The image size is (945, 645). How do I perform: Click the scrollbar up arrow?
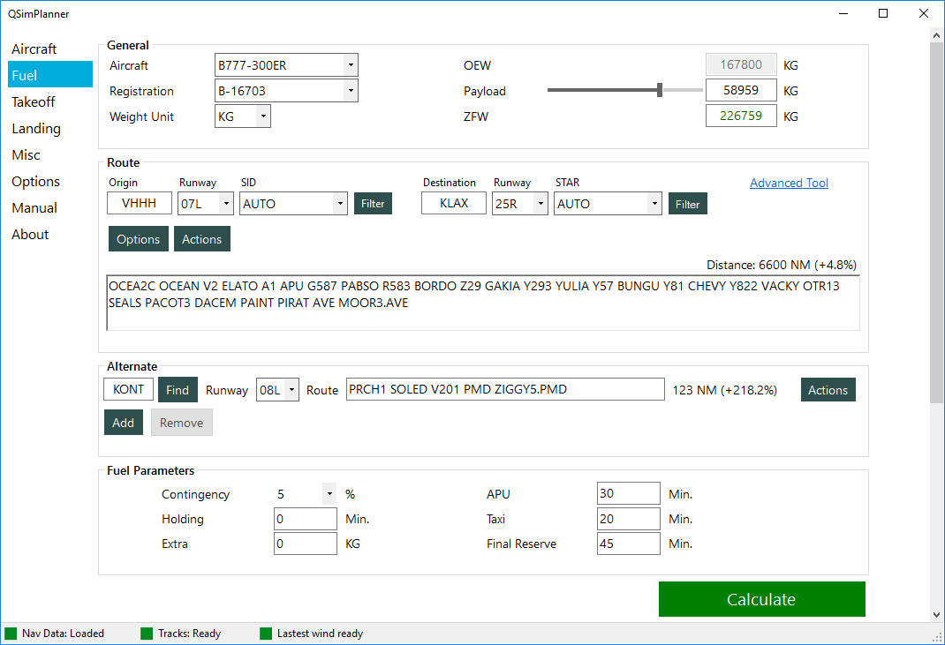[936, 35]
